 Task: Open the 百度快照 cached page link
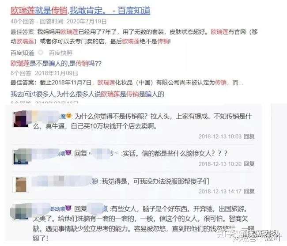tap(60, 53)
